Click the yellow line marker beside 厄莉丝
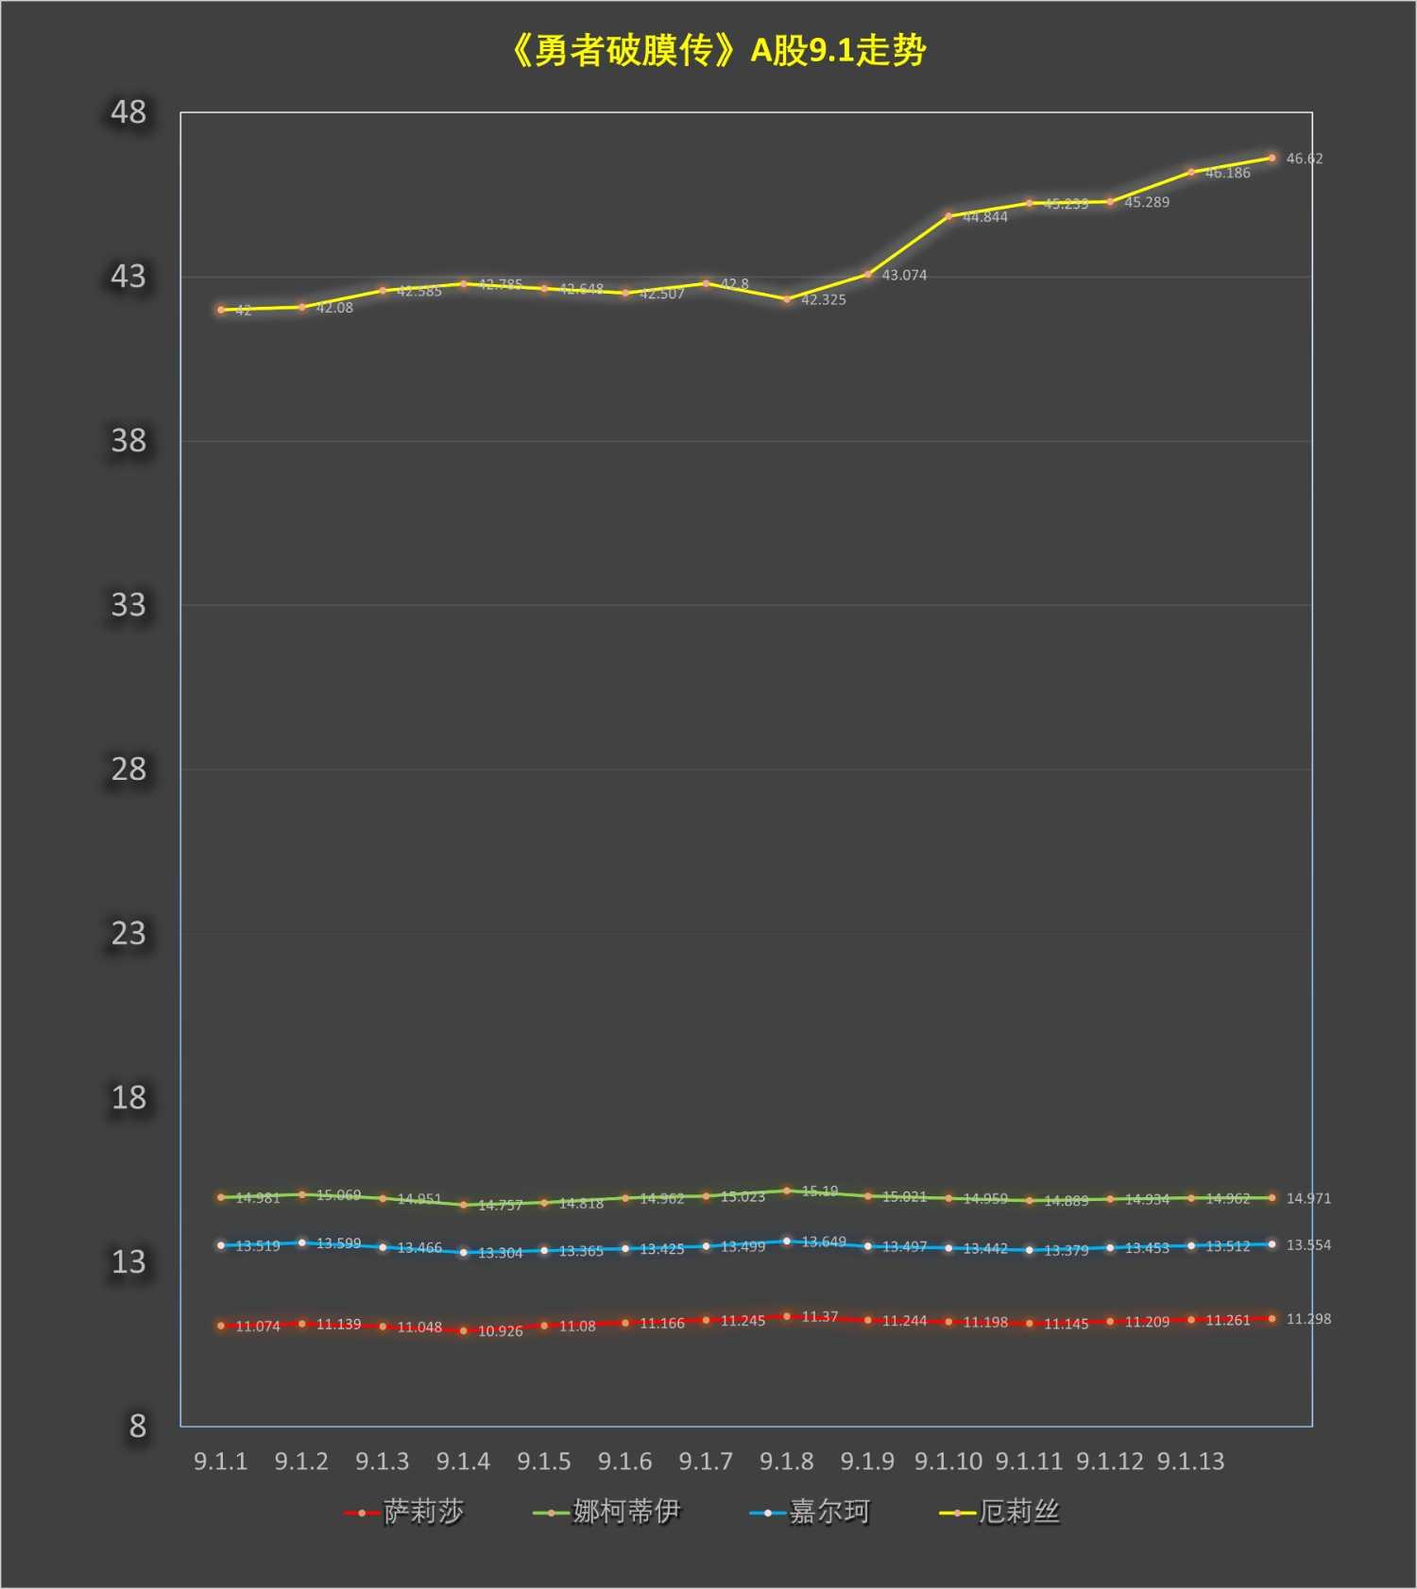This screenshot has width=1417, height=1589. click(957, 1513)
